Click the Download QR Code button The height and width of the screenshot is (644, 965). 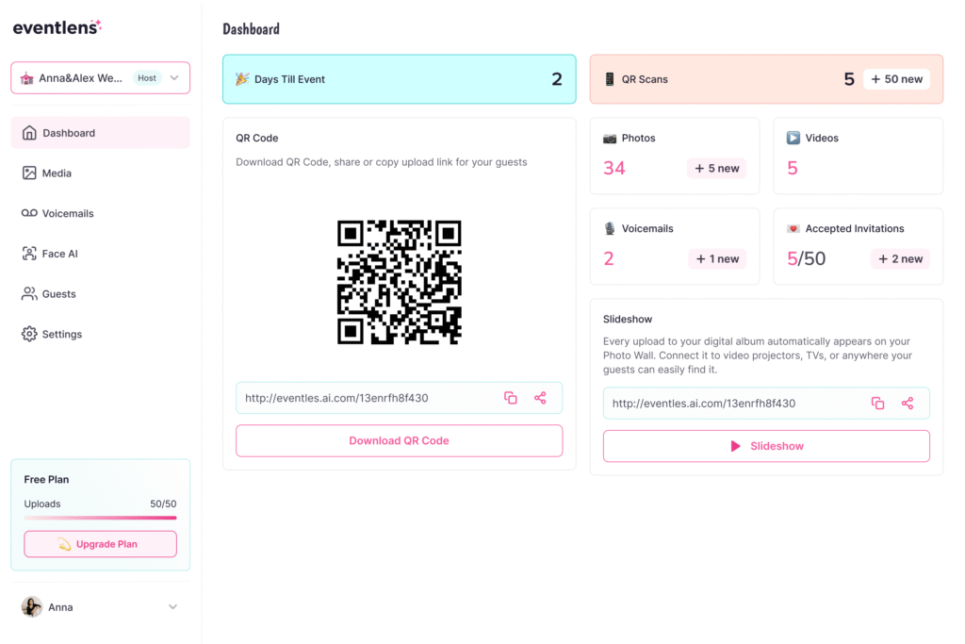[x=399, y=440]
